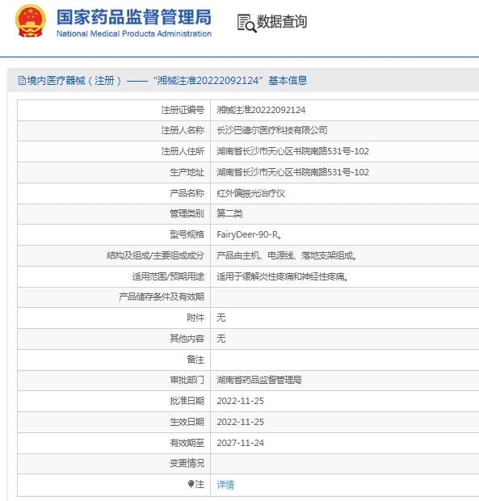Image resolution: width=479 pixels, height=501 pixels.
Task: Click the 注册人住所 label
Action: (x=183, y=151)
